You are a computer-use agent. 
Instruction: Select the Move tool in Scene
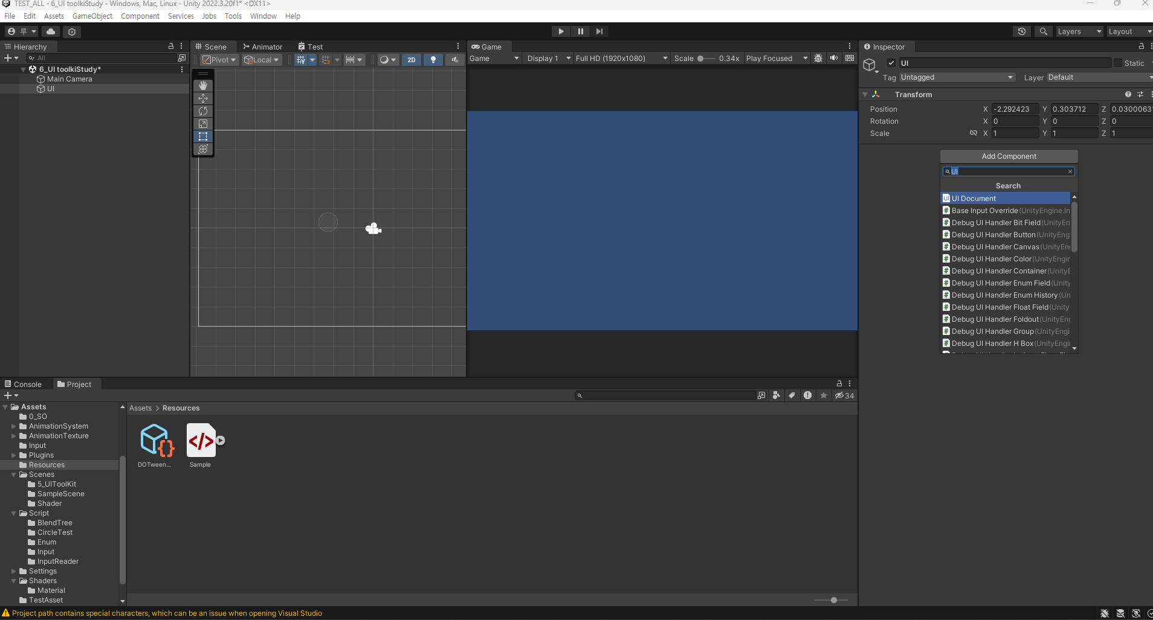click(203, 98)
